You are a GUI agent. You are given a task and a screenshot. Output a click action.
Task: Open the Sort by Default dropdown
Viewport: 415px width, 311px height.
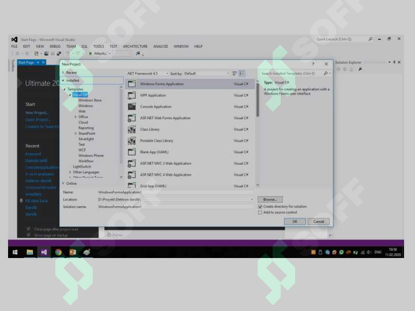[206, 74]
